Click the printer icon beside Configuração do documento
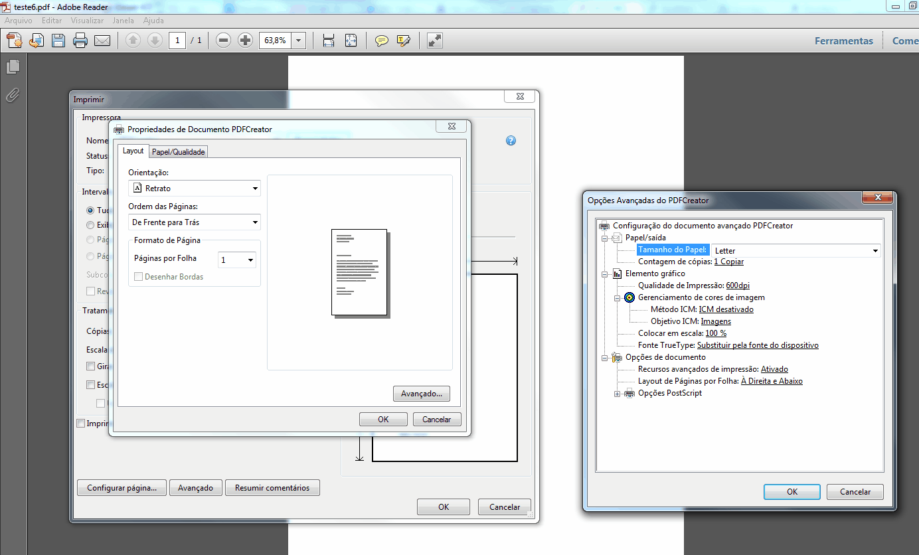 click(604, 226)
